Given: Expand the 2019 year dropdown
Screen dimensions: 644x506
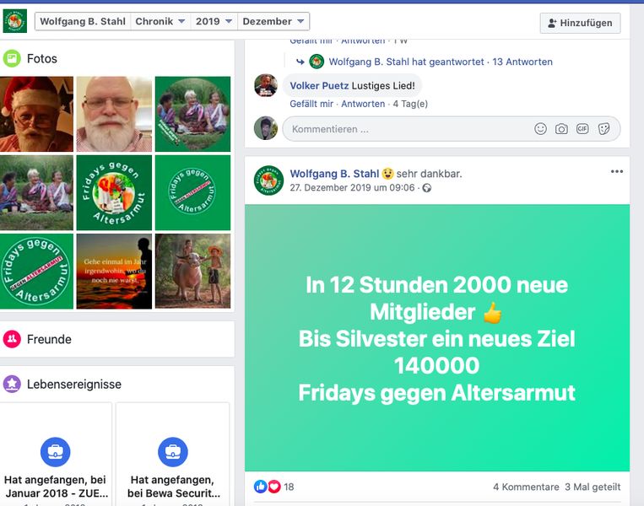Looking at the screenshot, I should [x=214, y=21].
